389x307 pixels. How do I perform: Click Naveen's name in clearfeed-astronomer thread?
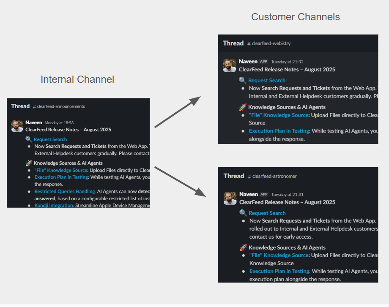[249, 195]
